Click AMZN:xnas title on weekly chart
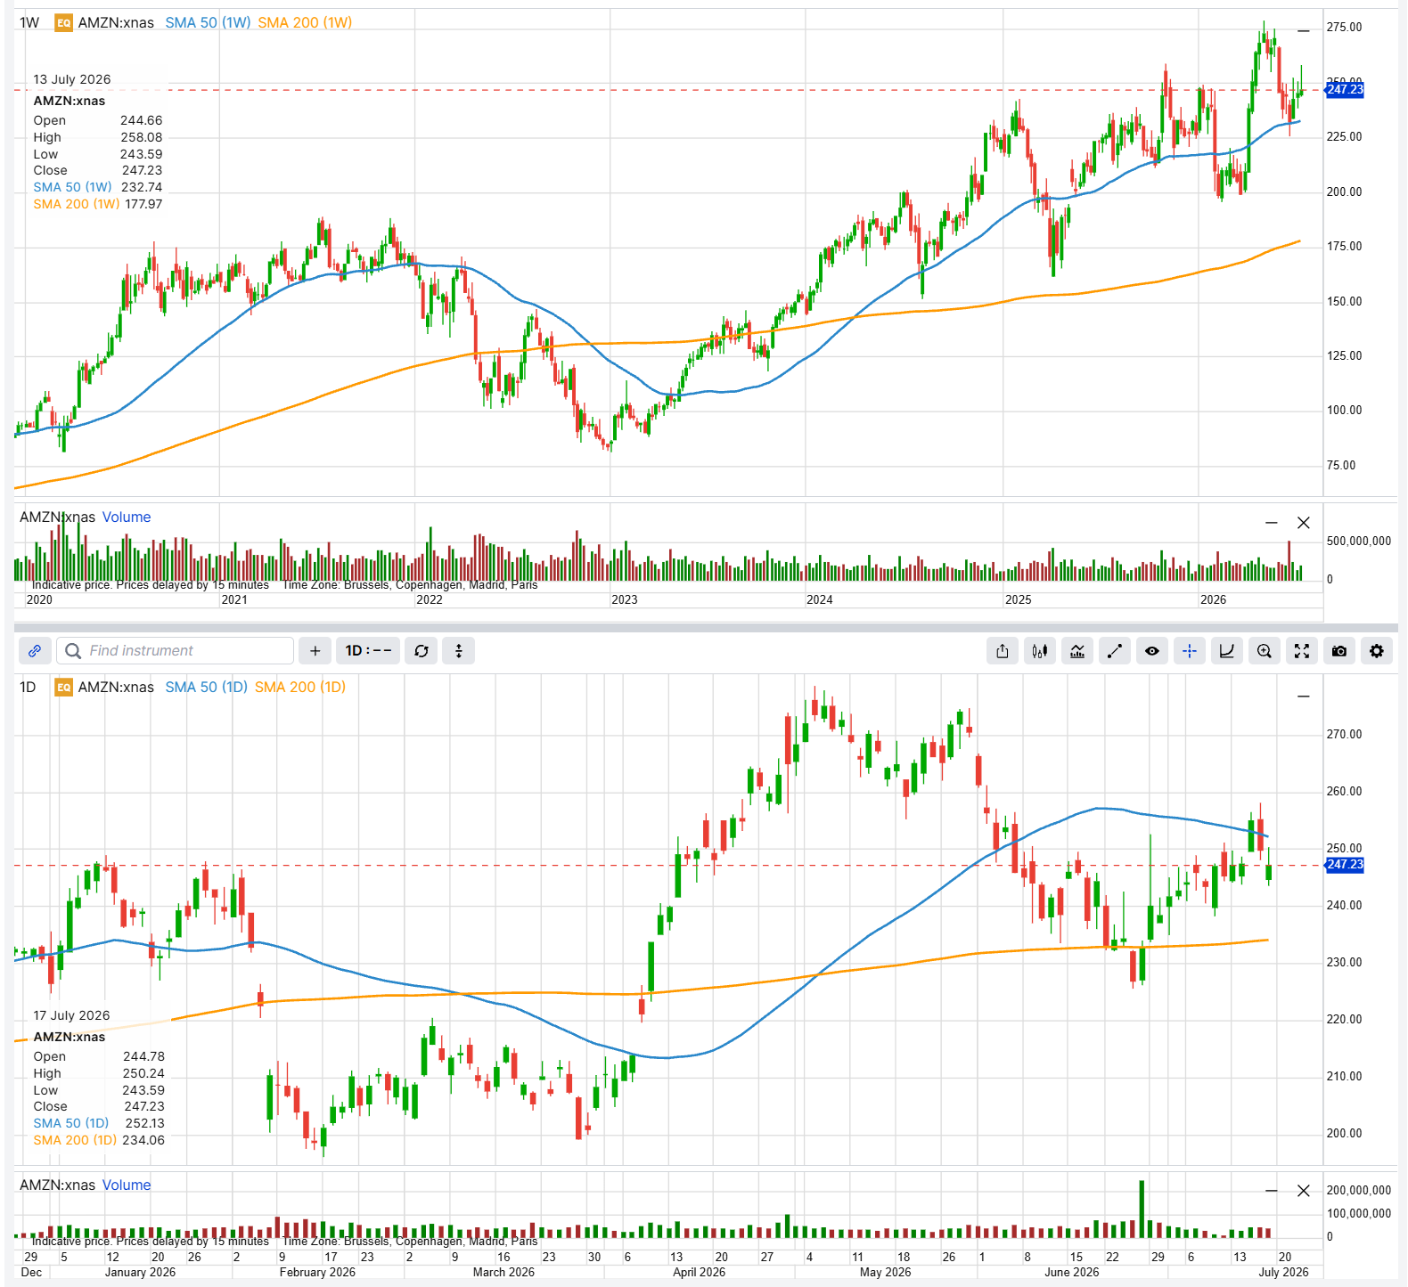This screenshot has height=1287, width=1408. [116, 23]
